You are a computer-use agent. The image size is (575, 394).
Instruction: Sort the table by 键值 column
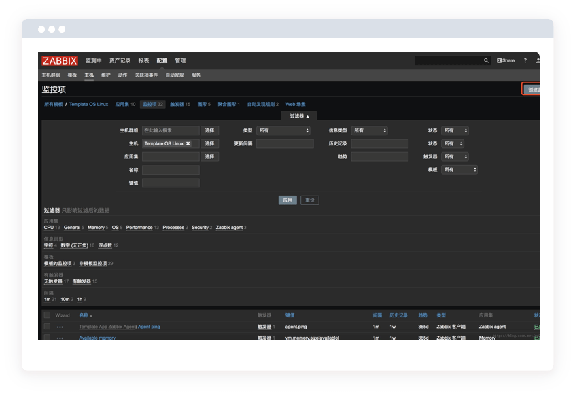click(x=290, y=315)
